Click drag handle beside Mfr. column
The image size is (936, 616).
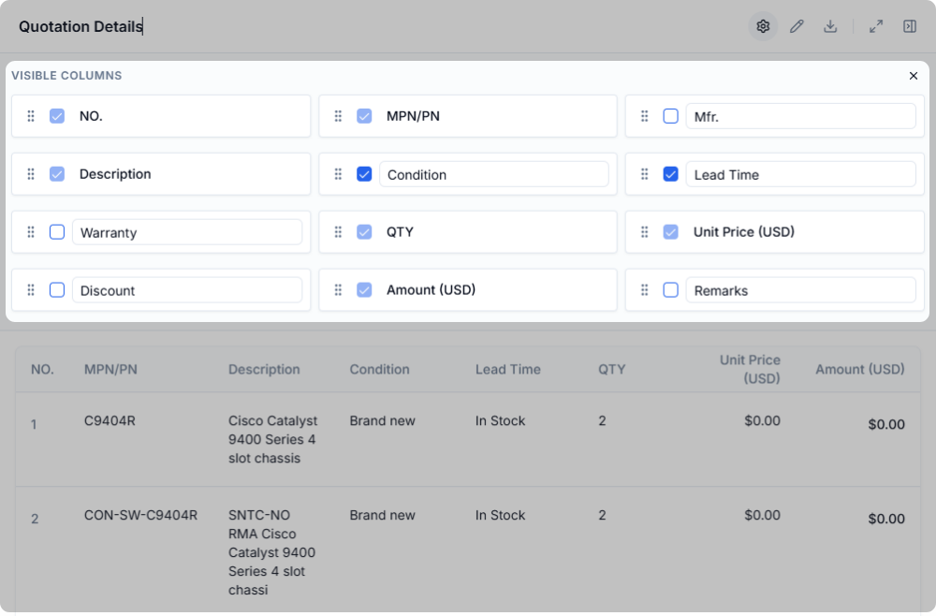point(645,116)
